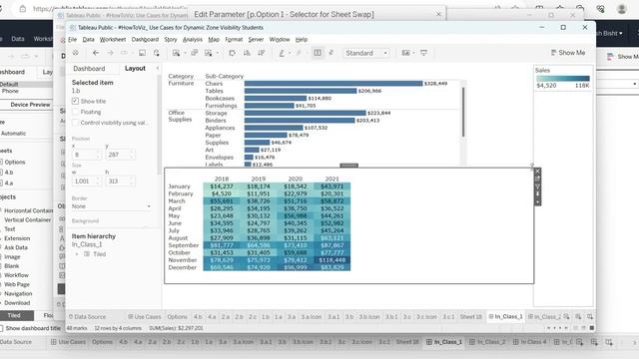
Task: Click the highlight pen icon in toolbar
Action: (282, 53)
